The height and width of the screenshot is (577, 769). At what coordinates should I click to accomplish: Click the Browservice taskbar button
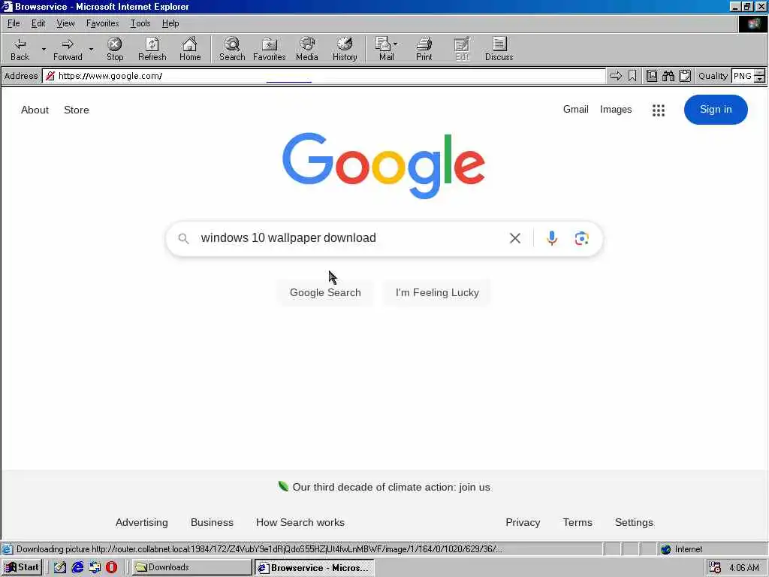315,567
